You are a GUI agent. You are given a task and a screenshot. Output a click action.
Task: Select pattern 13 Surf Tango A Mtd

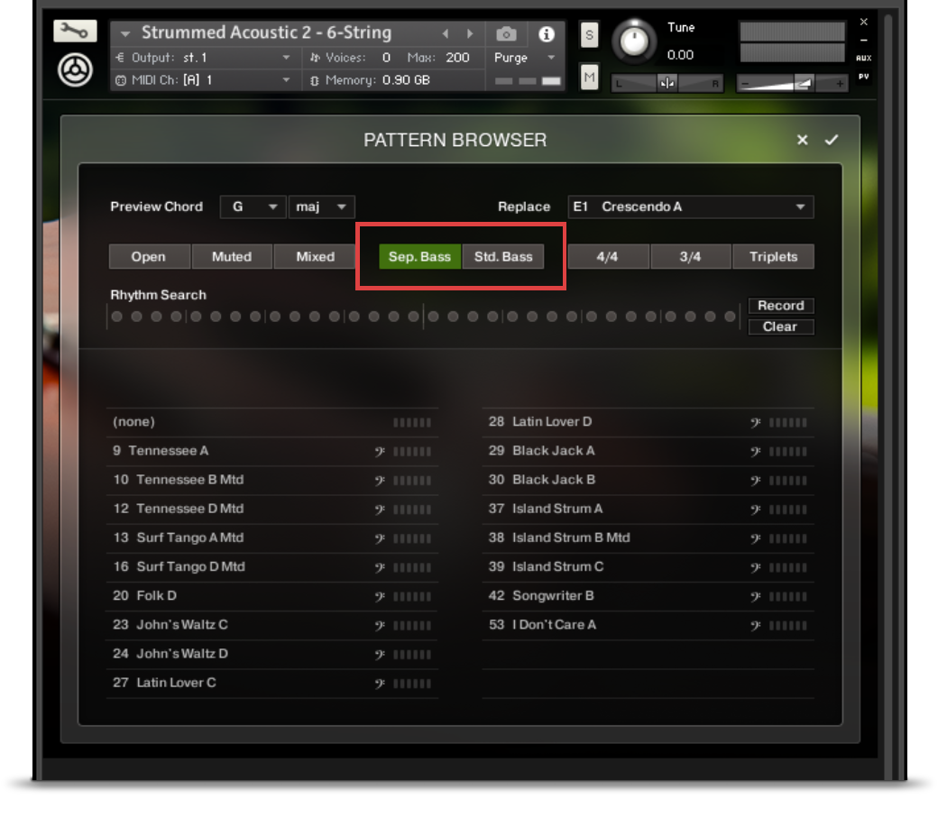[272, 538]
